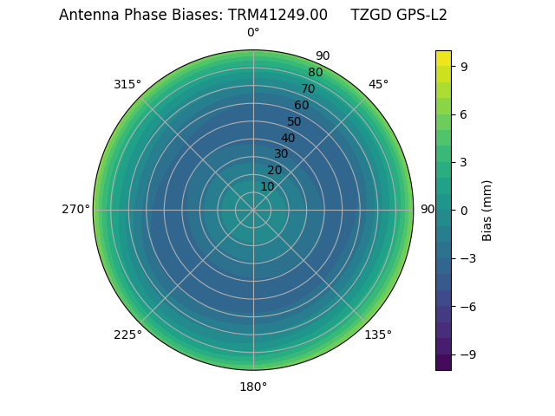
Task: Select the 315° azimuth label
Action: click(127, 84)
